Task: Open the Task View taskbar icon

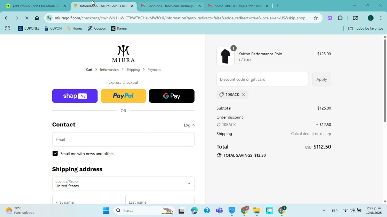Action: click(x=182, y=211)
